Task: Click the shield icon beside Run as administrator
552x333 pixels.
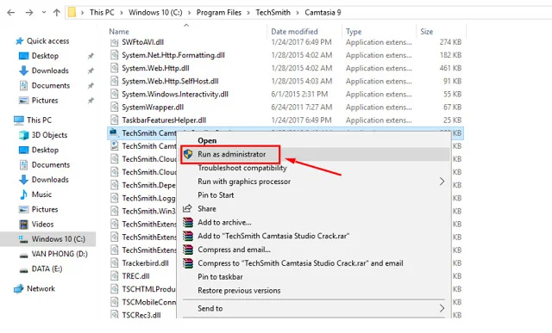Action: pyautogui.click(x=188, y=154)
